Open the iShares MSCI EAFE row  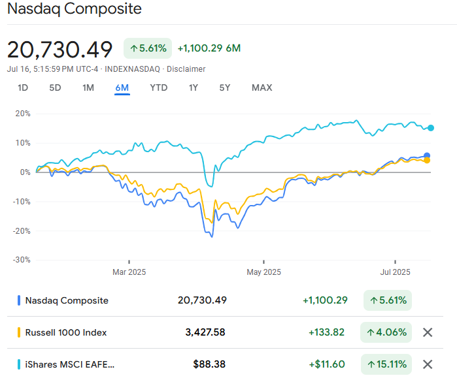tap(225, 364)
